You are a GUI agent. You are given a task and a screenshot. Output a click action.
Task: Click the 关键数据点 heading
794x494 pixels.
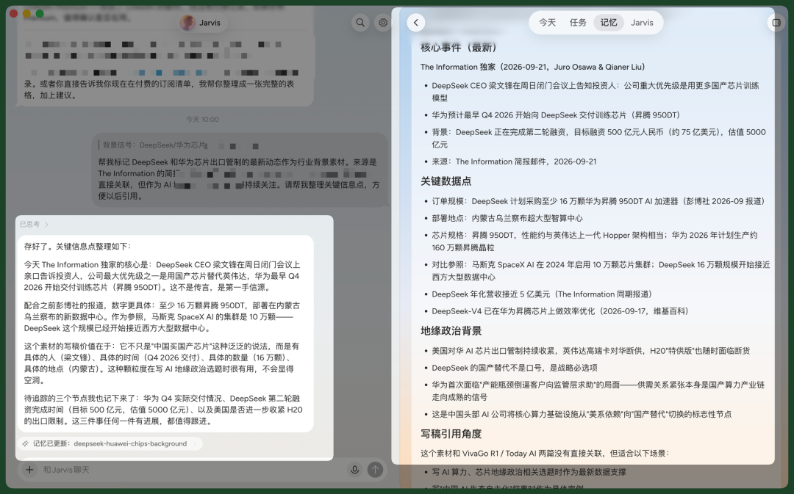(446, 181)
